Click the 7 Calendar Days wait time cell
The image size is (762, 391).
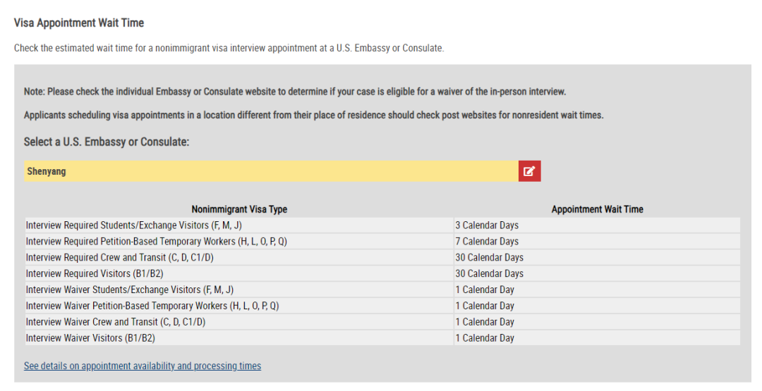click(597, 241)
